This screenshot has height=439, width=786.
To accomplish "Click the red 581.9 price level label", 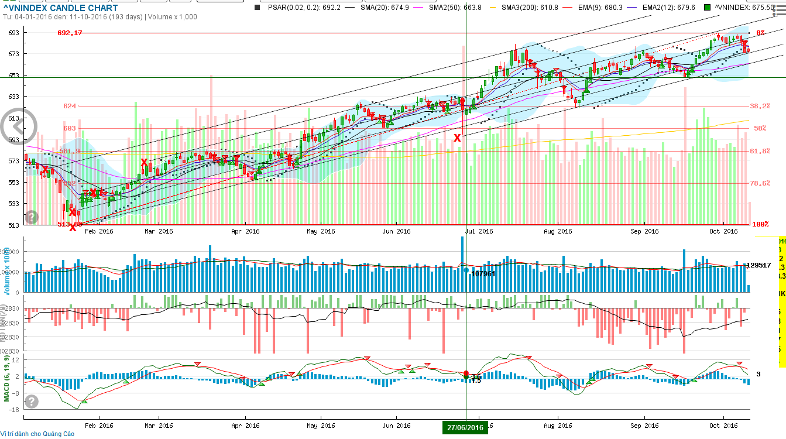I will 70,151.
